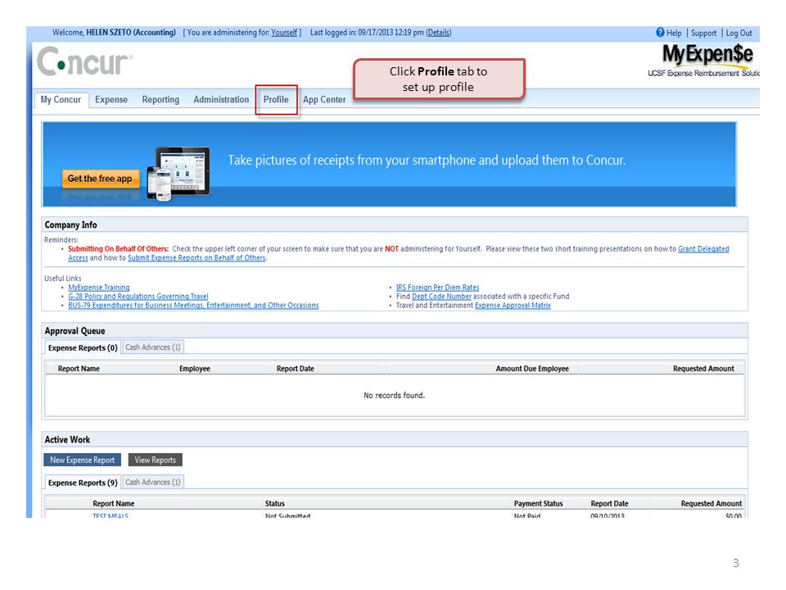Open the Reporting tab
Viewport: 786px width, 590px height.
pyautogui.click(x=160, y=99)
